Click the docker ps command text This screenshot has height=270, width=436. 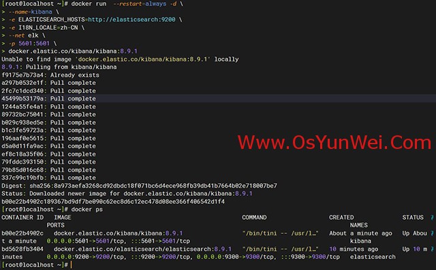pos(87,209)
